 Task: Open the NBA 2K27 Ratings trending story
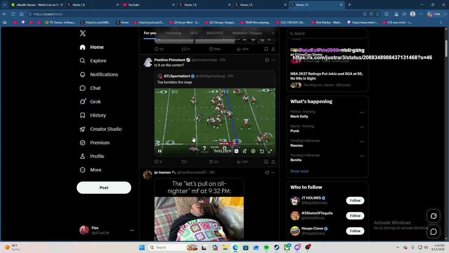click(327, 76)
